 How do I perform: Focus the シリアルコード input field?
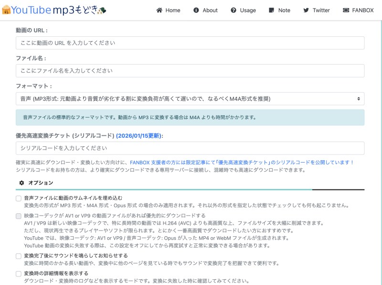tap(190, 148)
